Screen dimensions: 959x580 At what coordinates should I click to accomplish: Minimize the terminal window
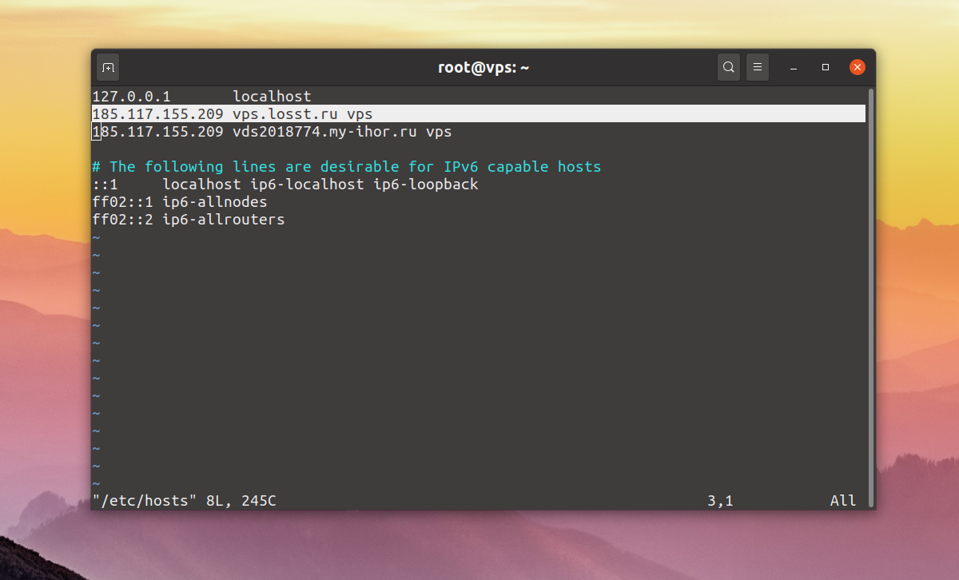[795, 68]
